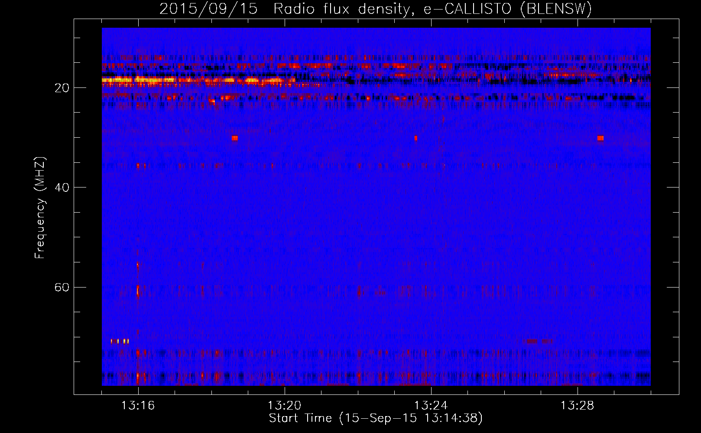Click the 13:24 time tick label
The width and height of the screenshot is (701, 433).
(431, 406)
